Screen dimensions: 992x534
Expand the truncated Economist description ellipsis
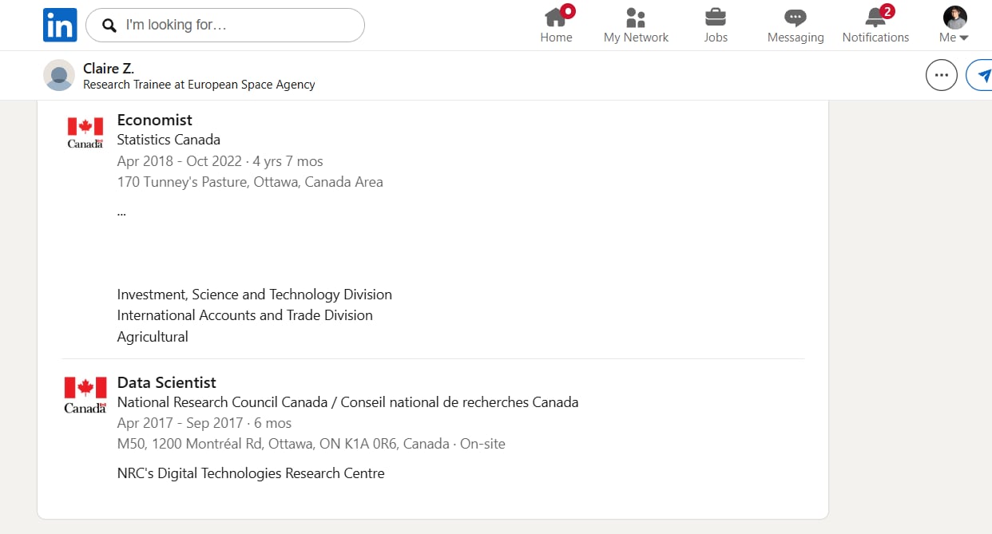click(121, 212)
